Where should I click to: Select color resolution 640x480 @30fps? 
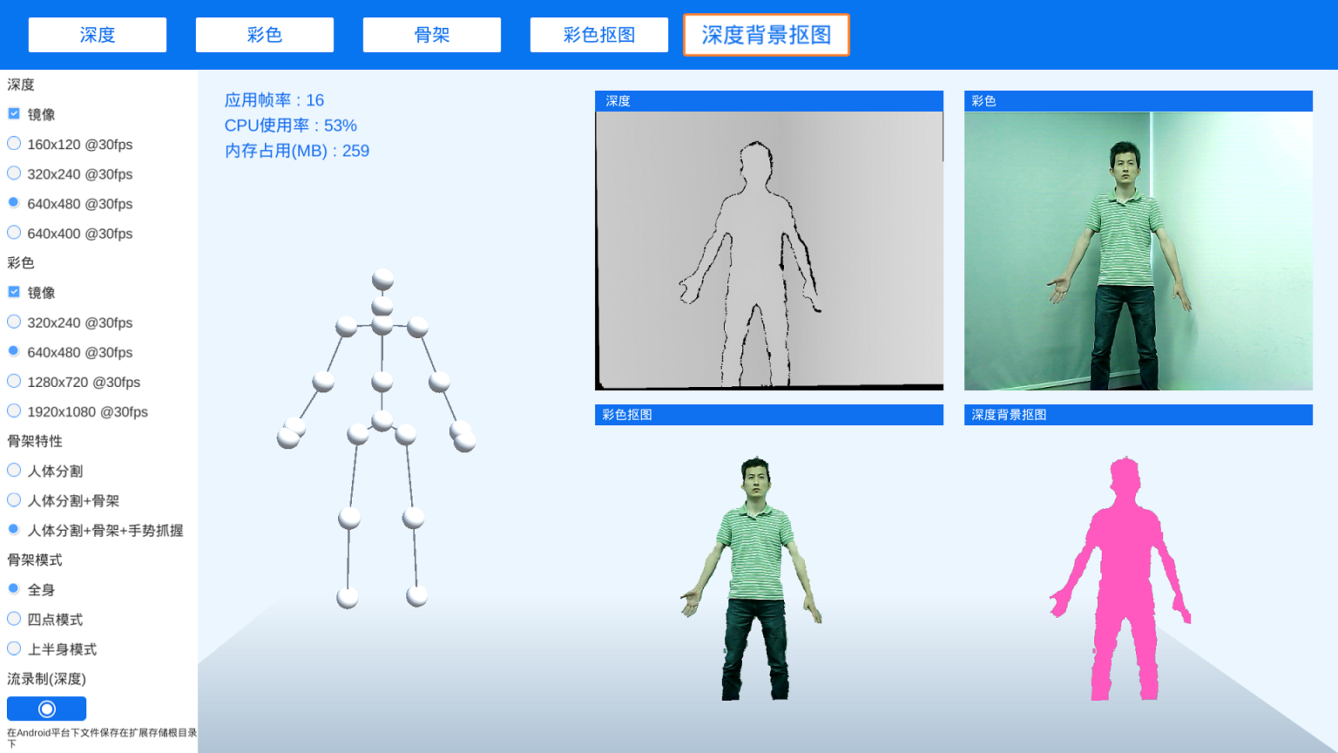[14, 351]
